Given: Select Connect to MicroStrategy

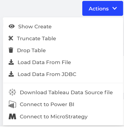Looking at the screenshot, I should pyautogui.click(x=54, y=117).
